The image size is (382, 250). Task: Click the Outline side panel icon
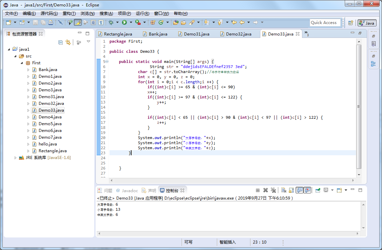click(x=374, y=64)
